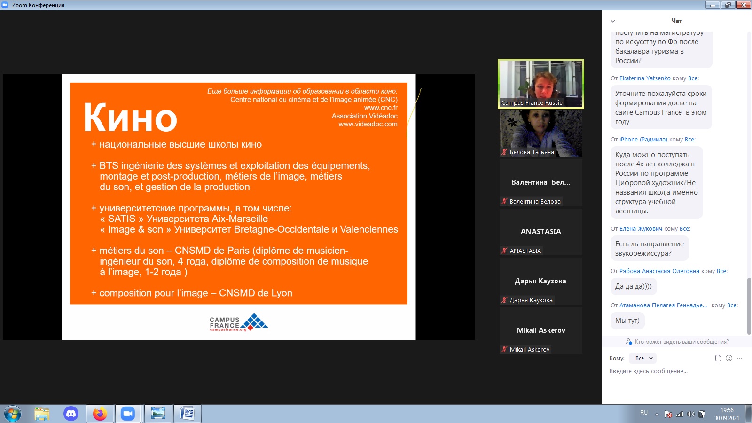The height and width of the screenshot is (423, 752).
Task: Click the file attachment icon in chat
Action: 718,358
